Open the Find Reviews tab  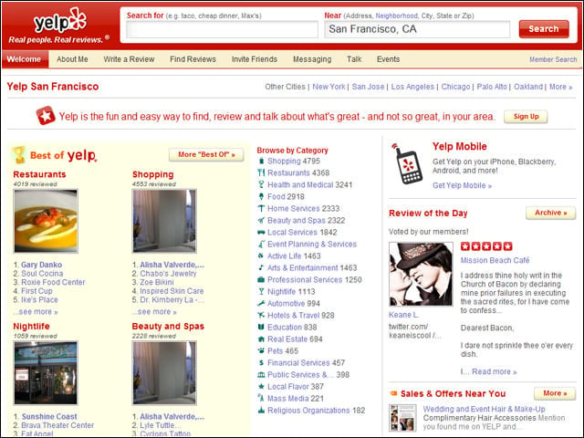[x=193, y=59]
